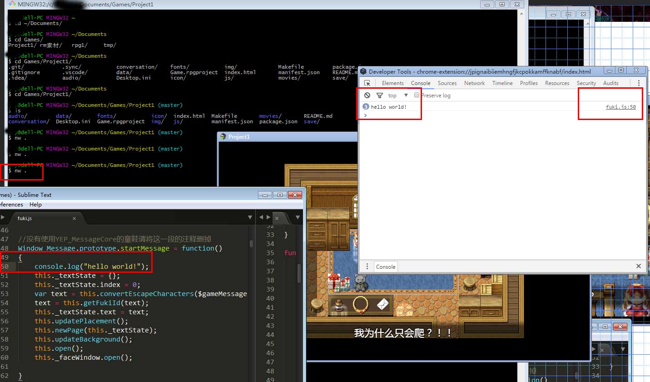
Task: Maximize the Developer Tools window
Action: tap(621, 70)
